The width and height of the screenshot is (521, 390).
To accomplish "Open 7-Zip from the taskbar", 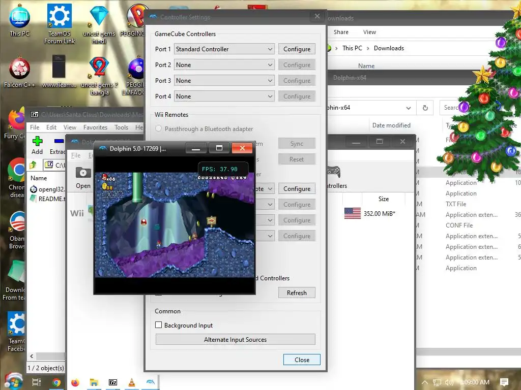I will [x=113, y=383].
